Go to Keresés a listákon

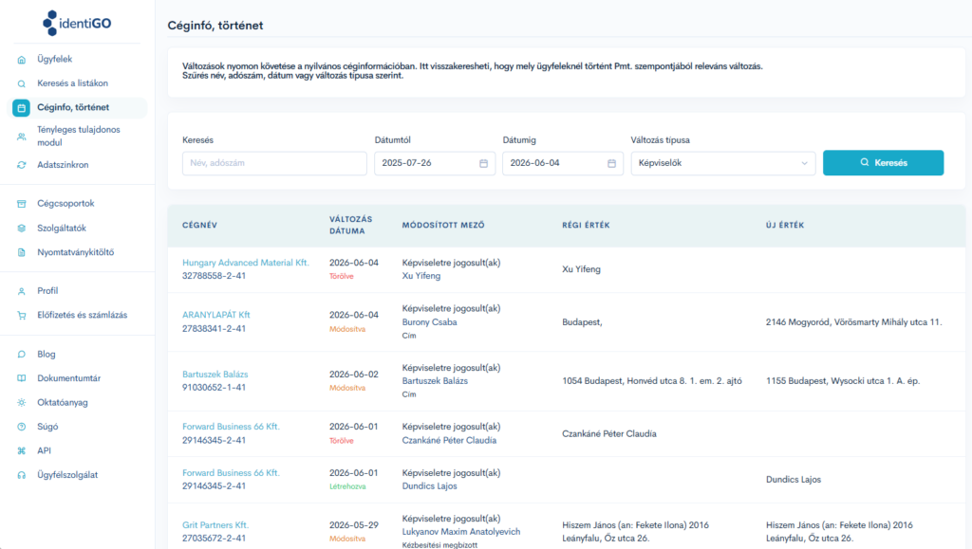[x=72, y=83]
